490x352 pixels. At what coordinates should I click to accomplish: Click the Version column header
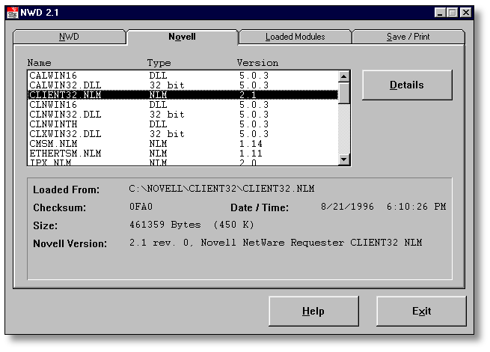(x=257, y=63)
